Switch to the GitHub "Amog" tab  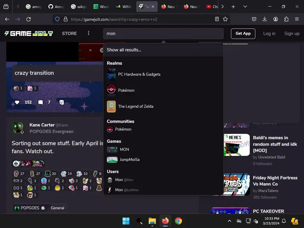point(57,7)
